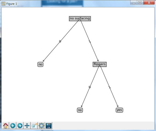The height and width of the screenshot is (131, 156).
Task: Reset the plot with the Home icon
Action: click(5, 126)
